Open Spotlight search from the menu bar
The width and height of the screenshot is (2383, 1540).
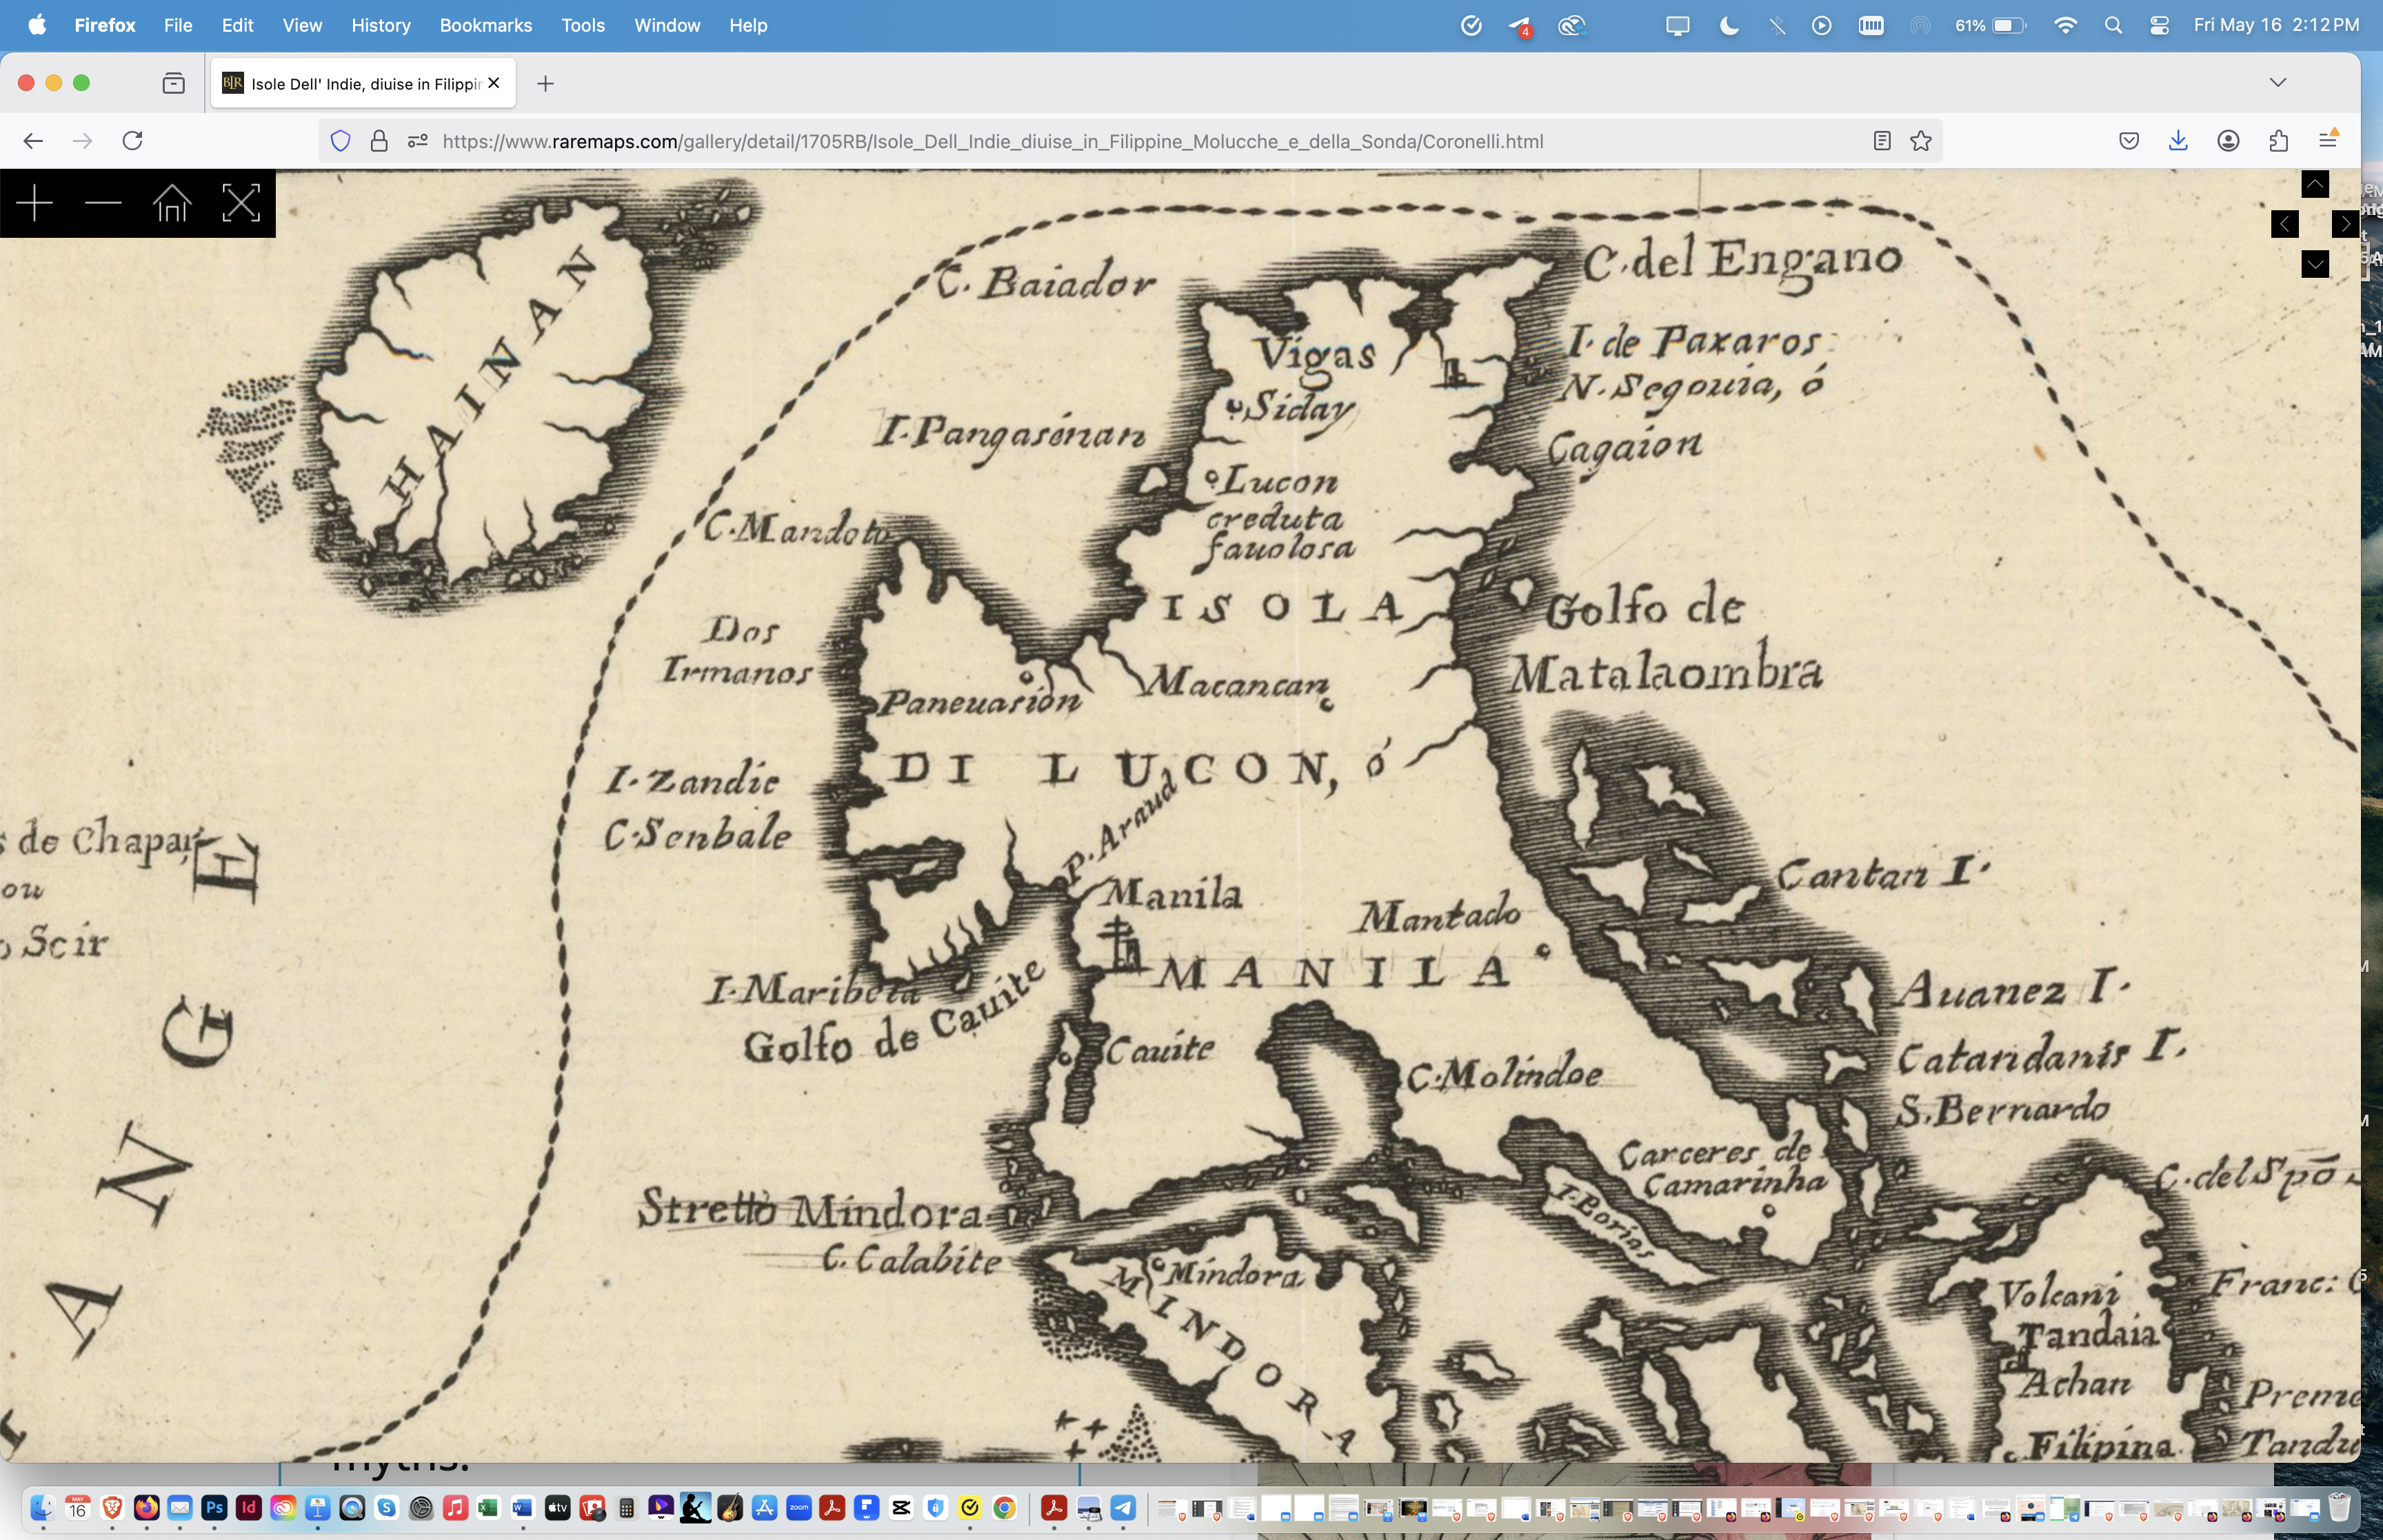pos(2113,26)
